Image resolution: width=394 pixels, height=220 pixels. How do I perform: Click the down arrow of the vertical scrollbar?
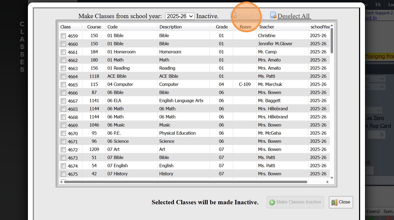[332, 178]
